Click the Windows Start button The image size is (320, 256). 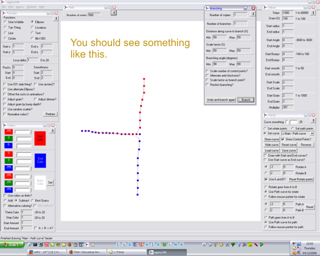point(12,244)
